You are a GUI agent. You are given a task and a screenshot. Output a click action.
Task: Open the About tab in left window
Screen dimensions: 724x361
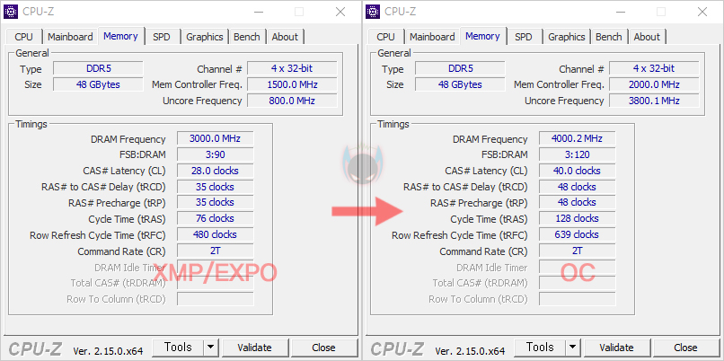click(285, 37)
